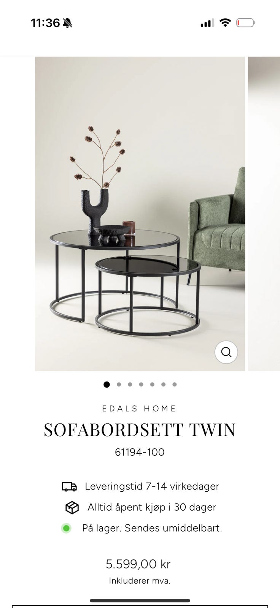Tap the cellular signal bars icon
280x608 pixels.
pyautogui.click(x=207, y=23)
